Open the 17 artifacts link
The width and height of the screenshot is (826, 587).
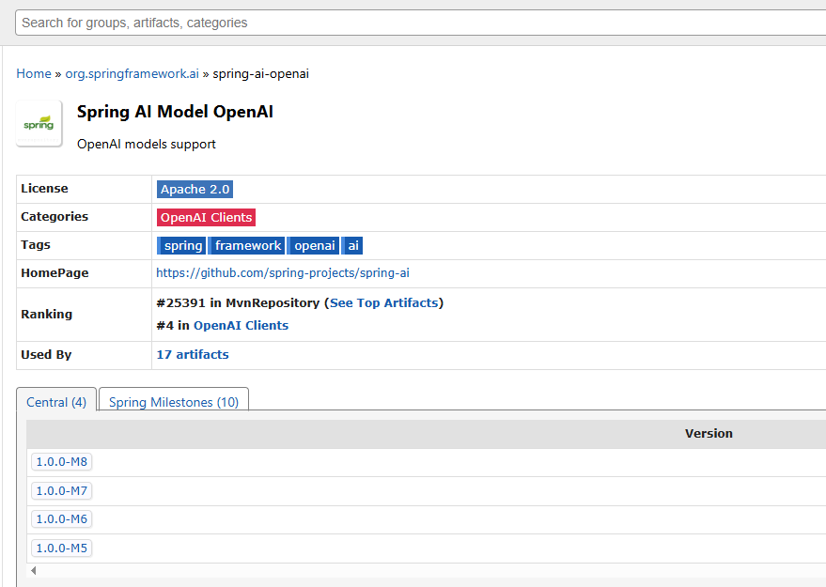tap(193, 354)
